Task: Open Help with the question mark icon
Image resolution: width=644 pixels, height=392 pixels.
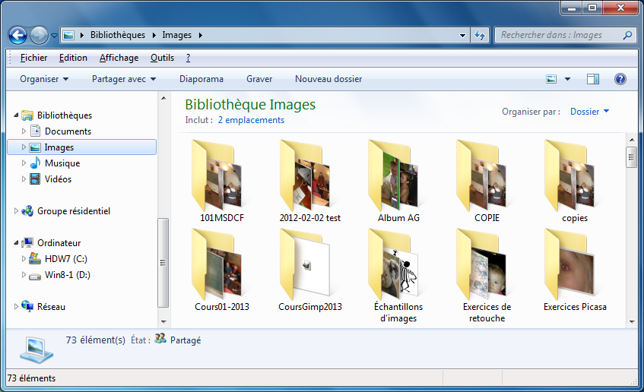Action: (620, 79)
